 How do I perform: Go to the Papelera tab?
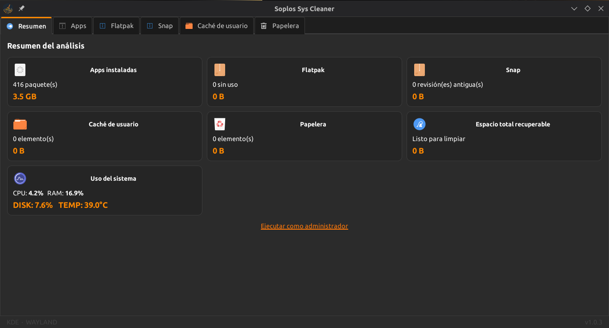pos(280,26)
